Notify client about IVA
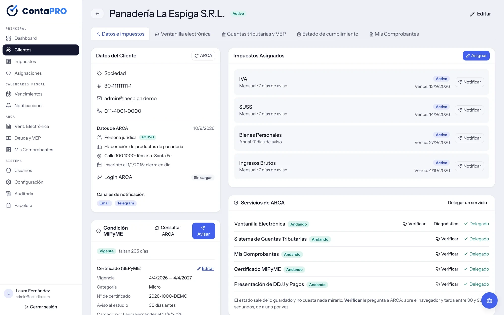 (469, 82)
